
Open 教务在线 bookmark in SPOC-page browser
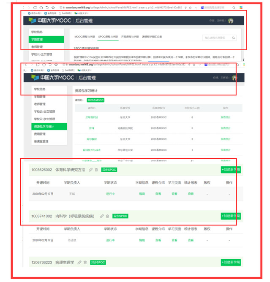(x=50, y=14)
